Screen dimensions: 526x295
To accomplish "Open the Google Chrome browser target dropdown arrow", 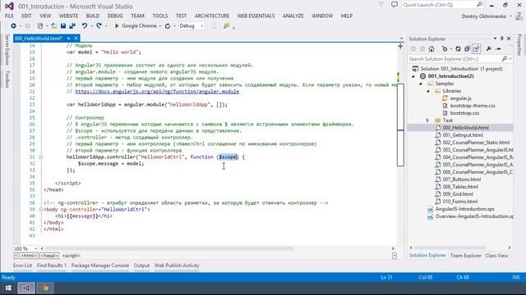I will (160, 25).
